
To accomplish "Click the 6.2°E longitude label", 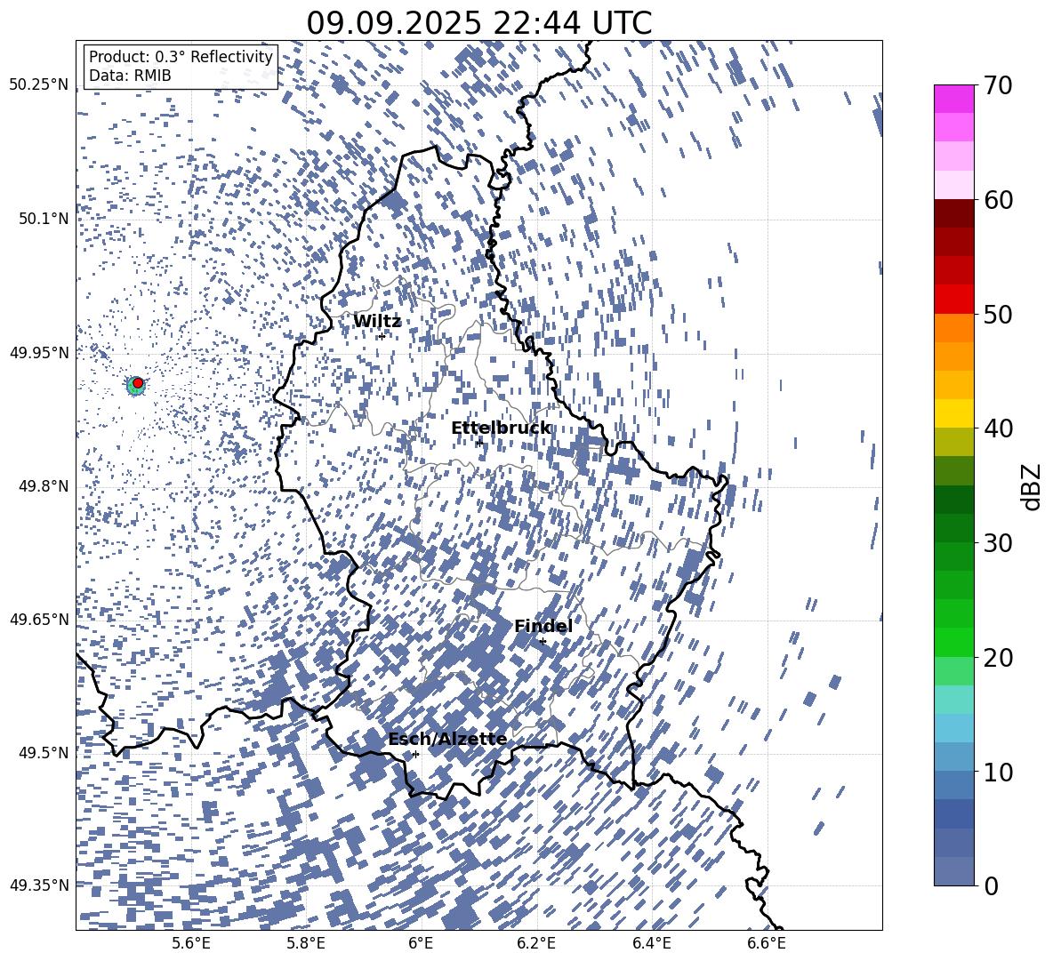I will [x=536, y=943].
